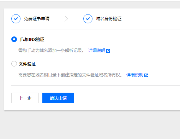Click the checkmark icon for 免费证书申请 step

[16, 19]
